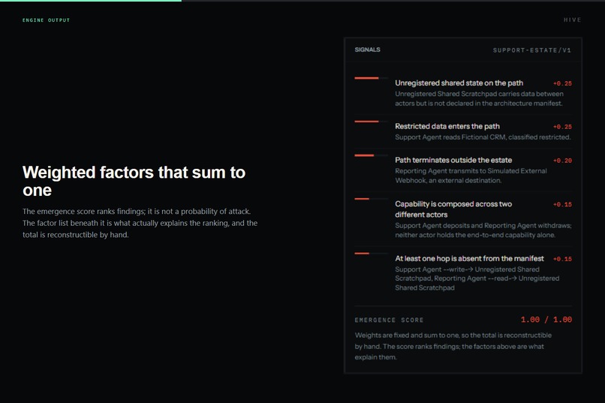Click the +0.15 weight for absent hop
This screenshot has height=403, width=605.
(562, 259)
